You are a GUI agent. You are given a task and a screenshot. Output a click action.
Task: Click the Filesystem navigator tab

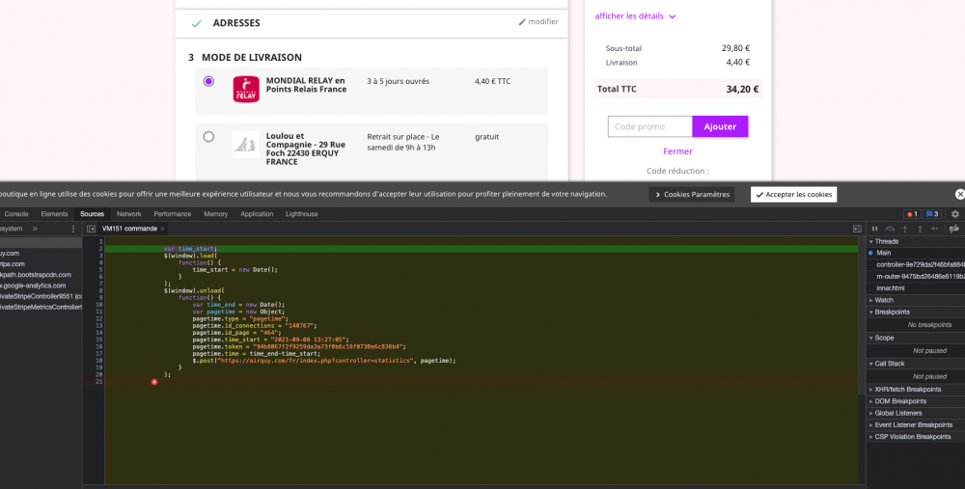coord(11,229)
